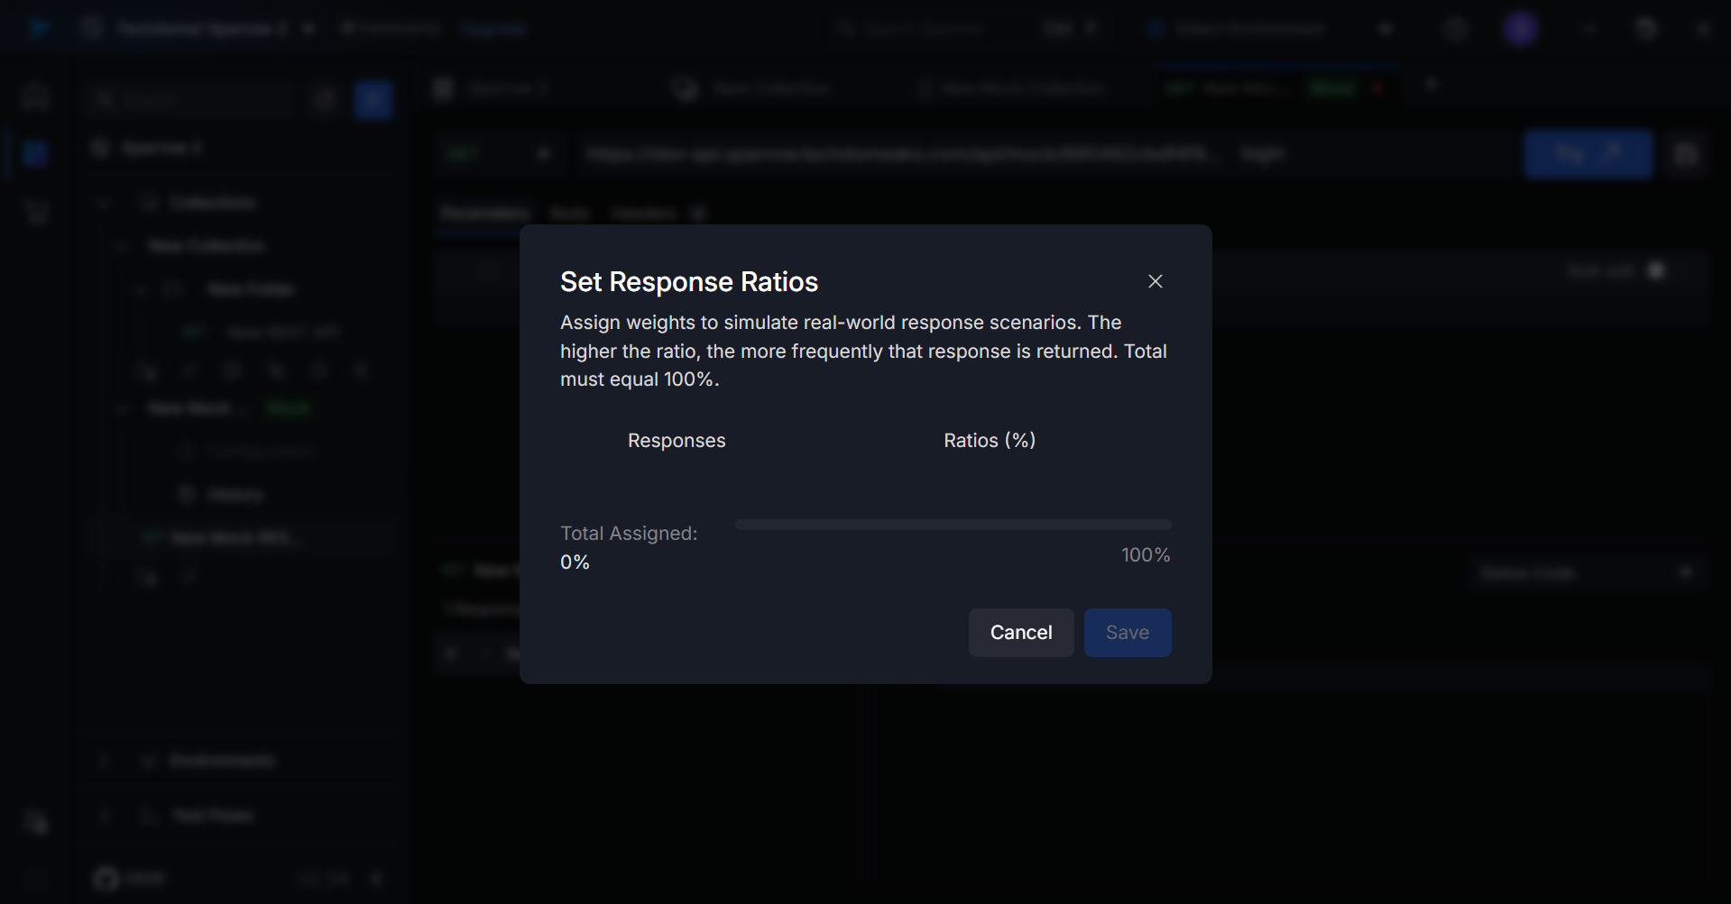Click the Total Assigned progress bar
1731x904 pixels.
pos(953,525)
